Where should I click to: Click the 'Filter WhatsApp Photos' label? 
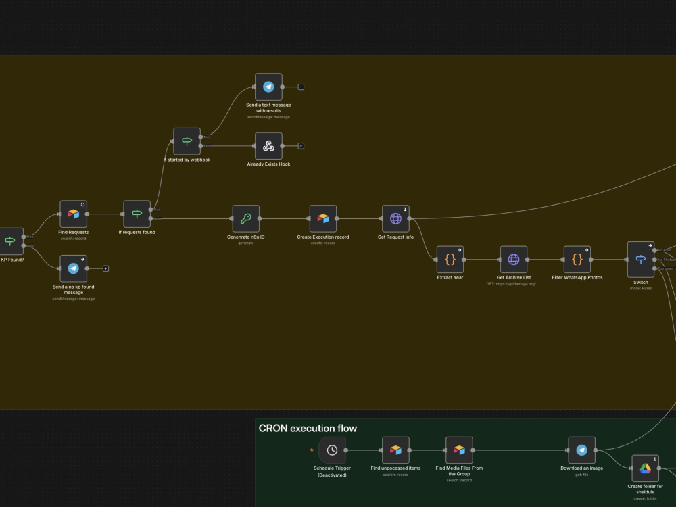(x=577, y=277)
